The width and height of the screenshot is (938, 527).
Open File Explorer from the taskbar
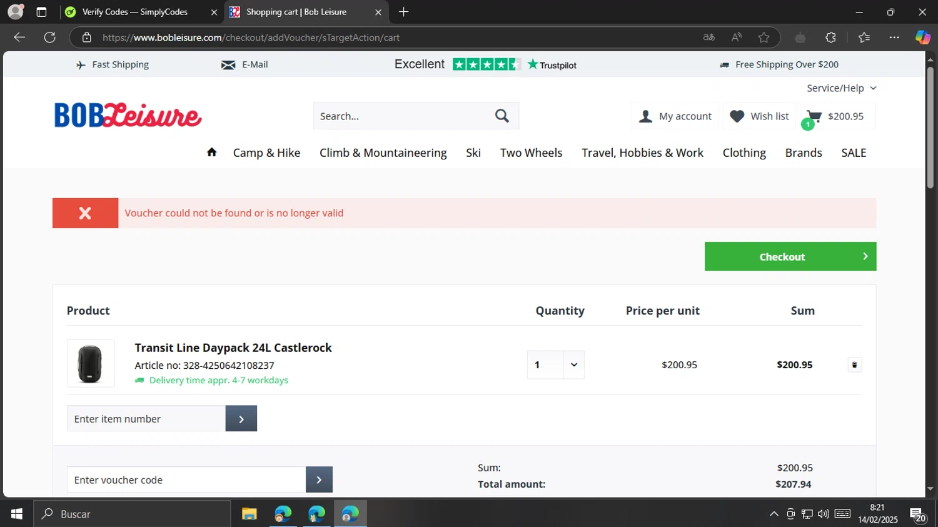[250, 514]
